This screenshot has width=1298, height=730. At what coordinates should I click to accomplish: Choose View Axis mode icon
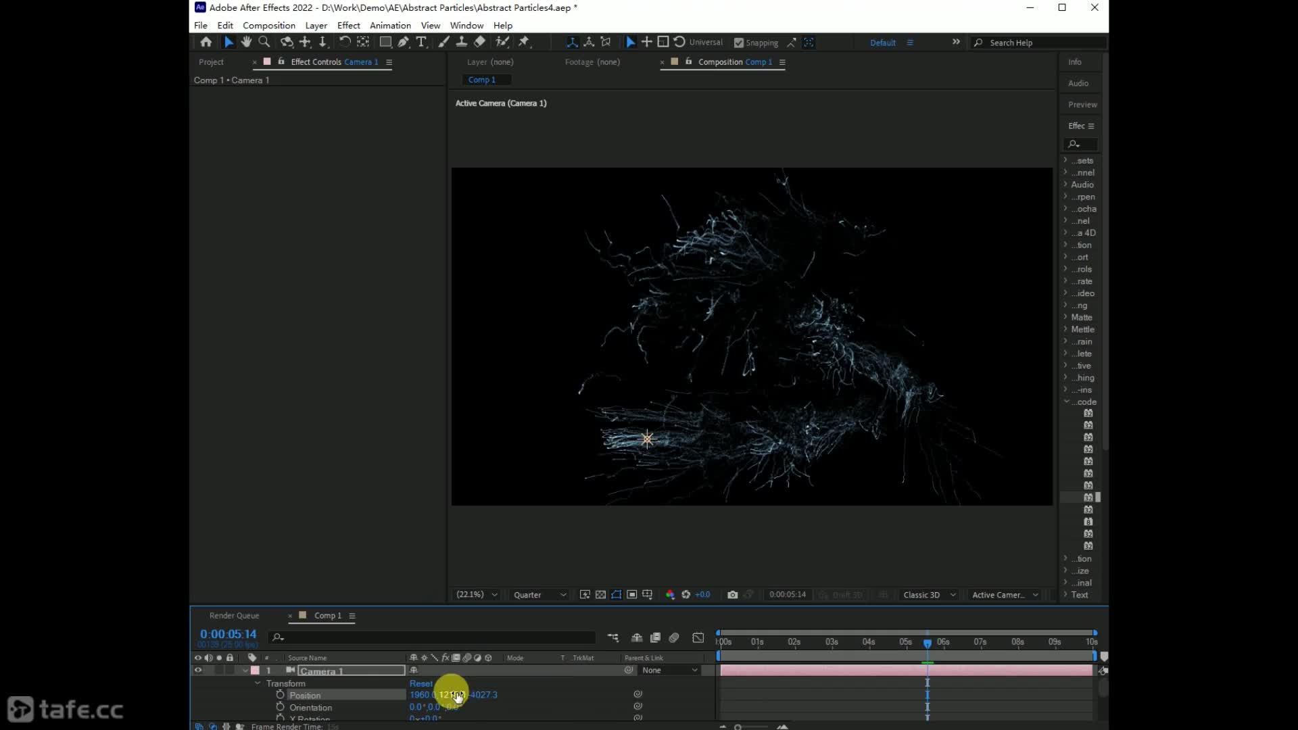[x=606, y=42]
